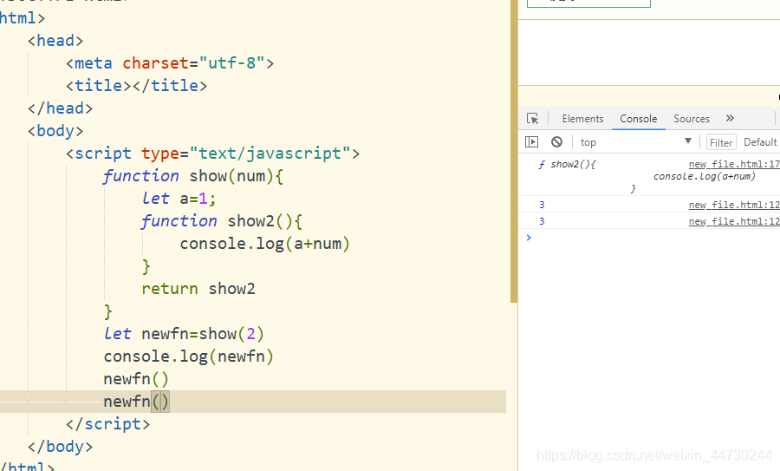Click the 'console.log(a+num)' code line
The height and width of the screenshot is (471, 780).
pyautogui.click(x=264, y=244)
